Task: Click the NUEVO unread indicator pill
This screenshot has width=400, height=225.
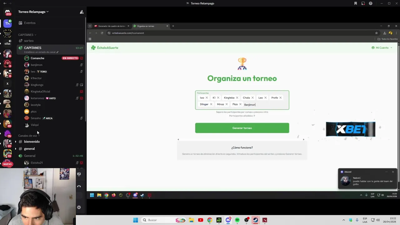Action: pyautogui.click(x=7, y=164)
